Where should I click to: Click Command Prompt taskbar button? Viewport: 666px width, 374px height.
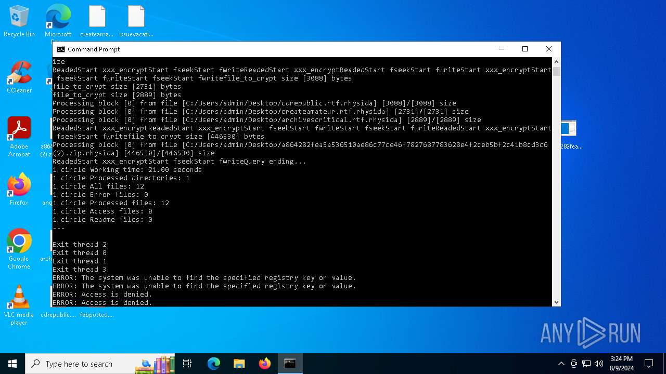(290, 364)
